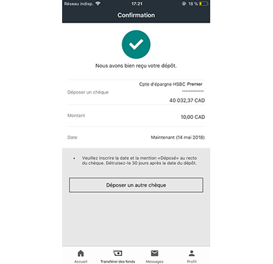The height and width of the screenshot is (264, 273).
Task: Tap the Montant 10,00 CAD value
Action: [193, 117]
